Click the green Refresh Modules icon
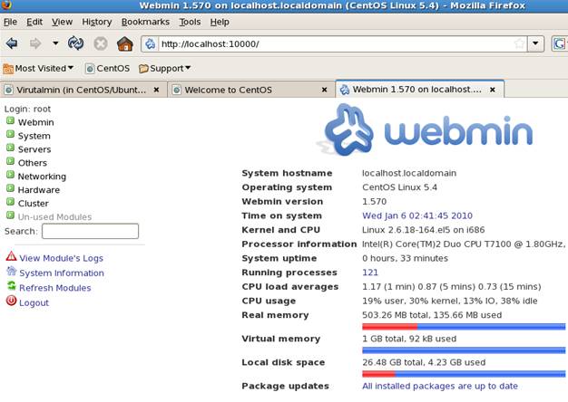568x402 pixels. (x=12, y=286)
